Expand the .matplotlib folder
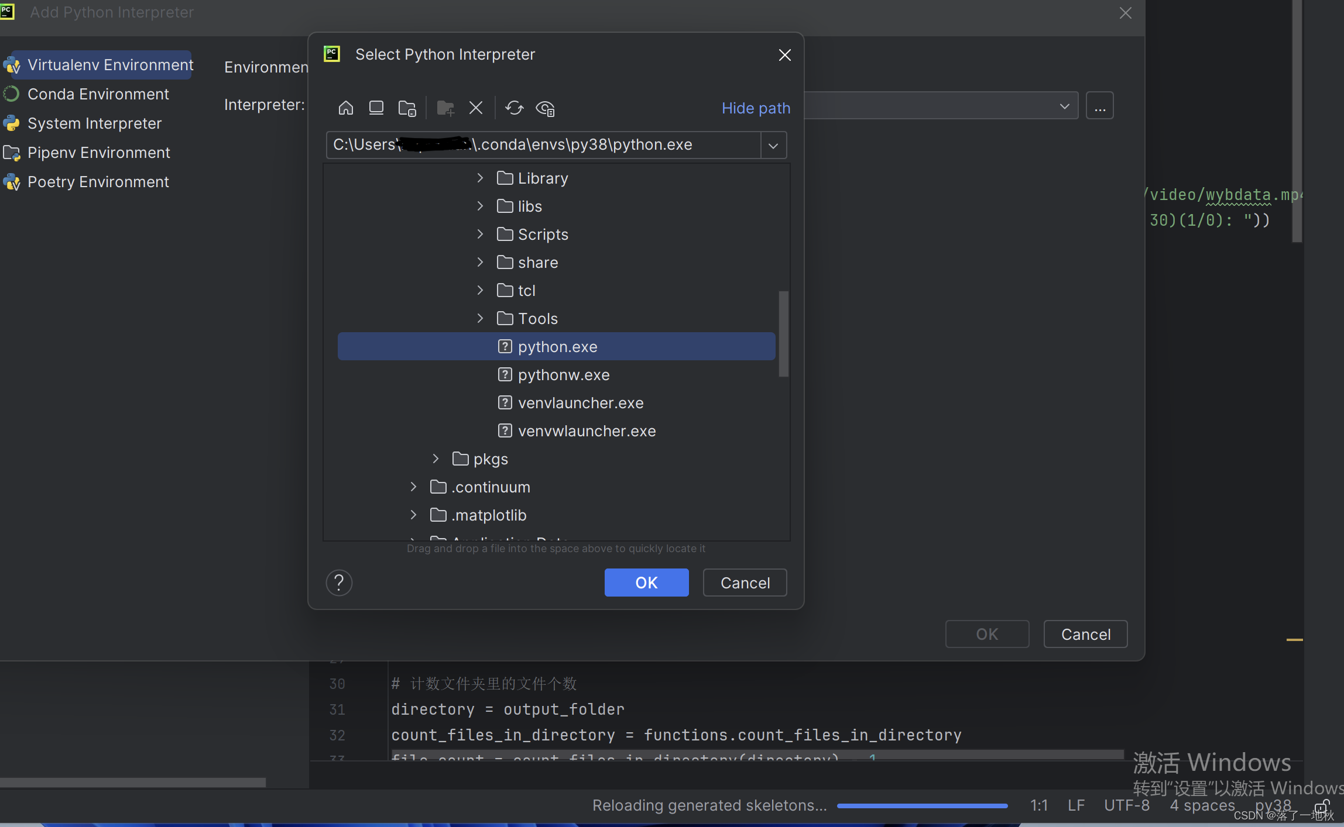 coord(413,515)
